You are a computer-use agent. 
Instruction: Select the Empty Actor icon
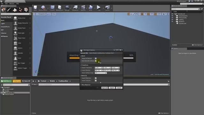[15, 18]
